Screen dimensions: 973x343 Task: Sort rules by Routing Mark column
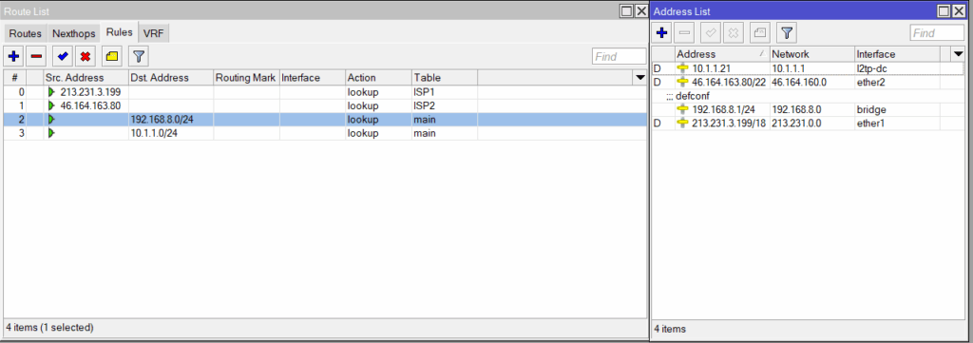(246, 78)
